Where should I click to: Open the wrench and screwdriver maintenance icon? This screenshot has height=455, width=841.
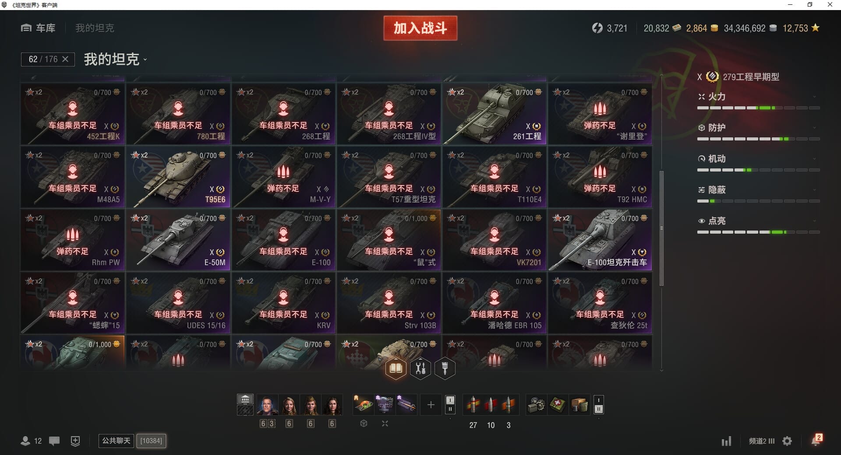tap(420, 368)
